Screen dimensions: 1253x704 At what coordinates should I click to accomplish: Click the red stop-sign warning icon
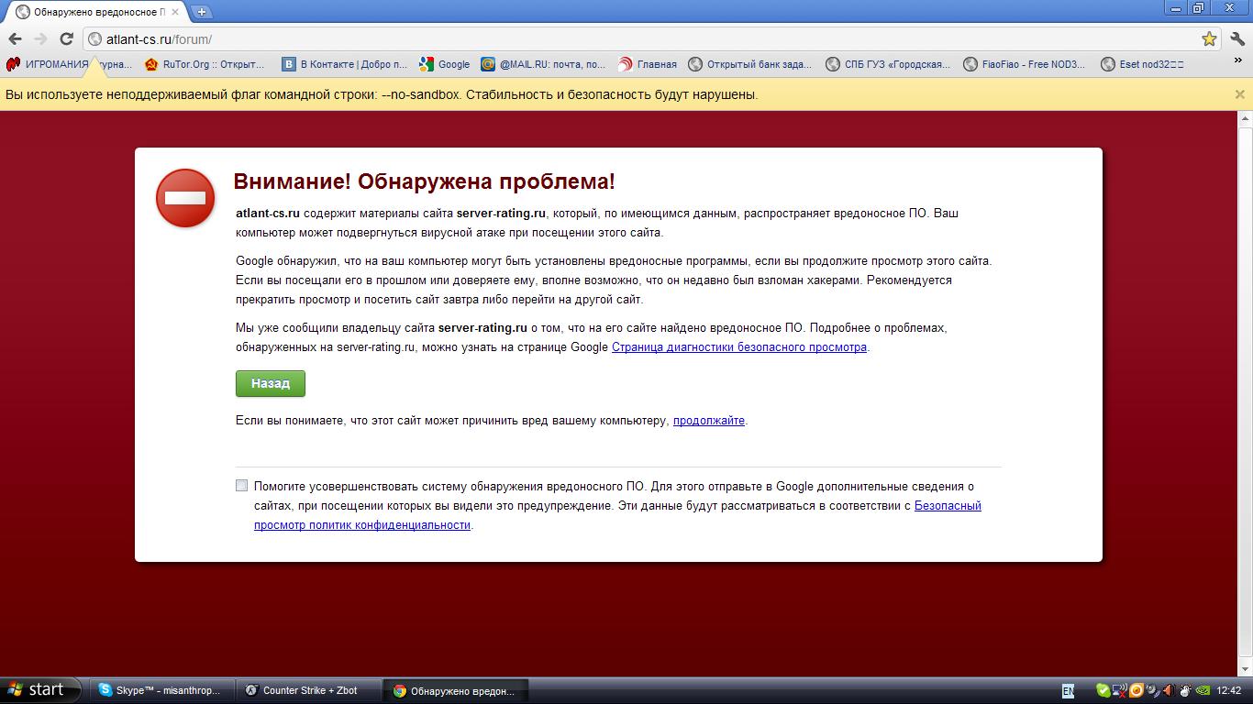(185, 198)
